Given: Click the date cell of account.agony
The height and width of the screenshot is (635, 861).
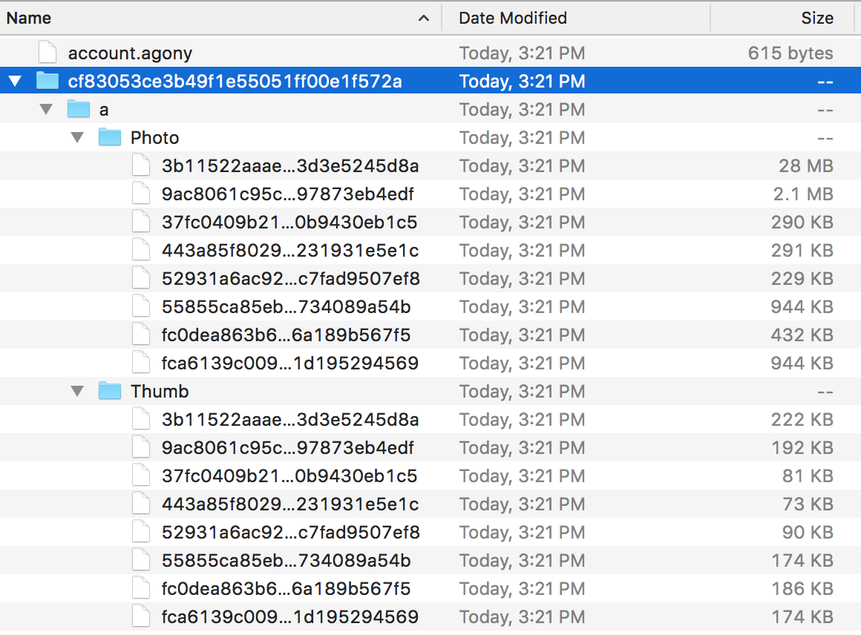Looking at the screenshot, I should pos(523,53).
